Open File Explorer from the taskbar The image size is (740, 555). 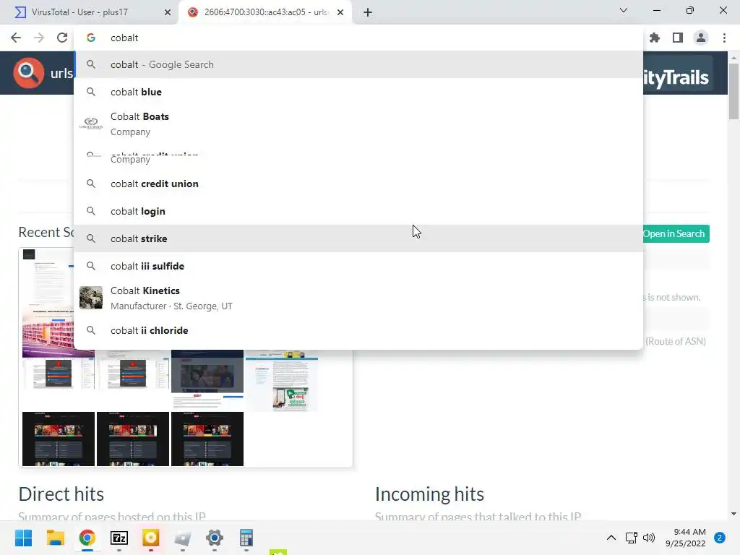pos(55,538)
